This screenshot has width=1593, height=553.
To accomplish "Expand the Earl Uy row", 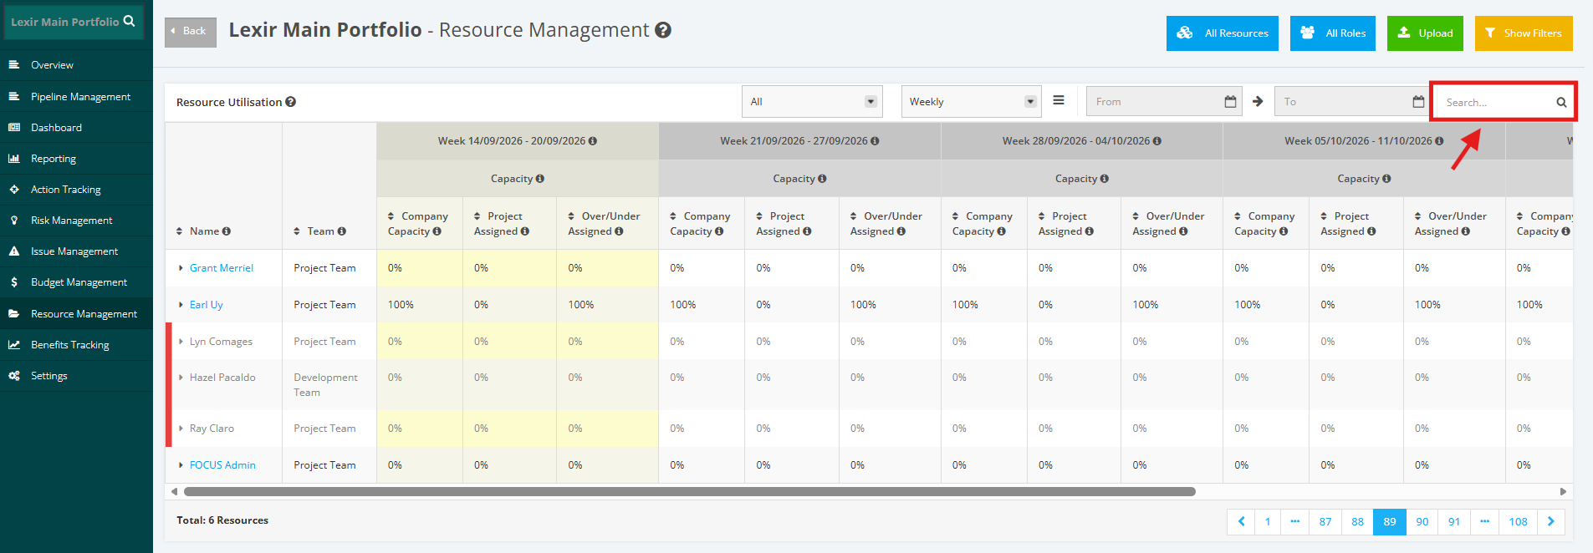I will click(x=181, y=305).
